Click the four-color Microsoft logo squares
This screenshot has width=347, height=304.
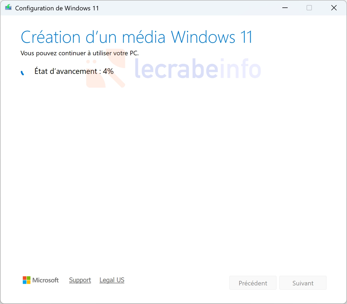[x=27, y=280]
